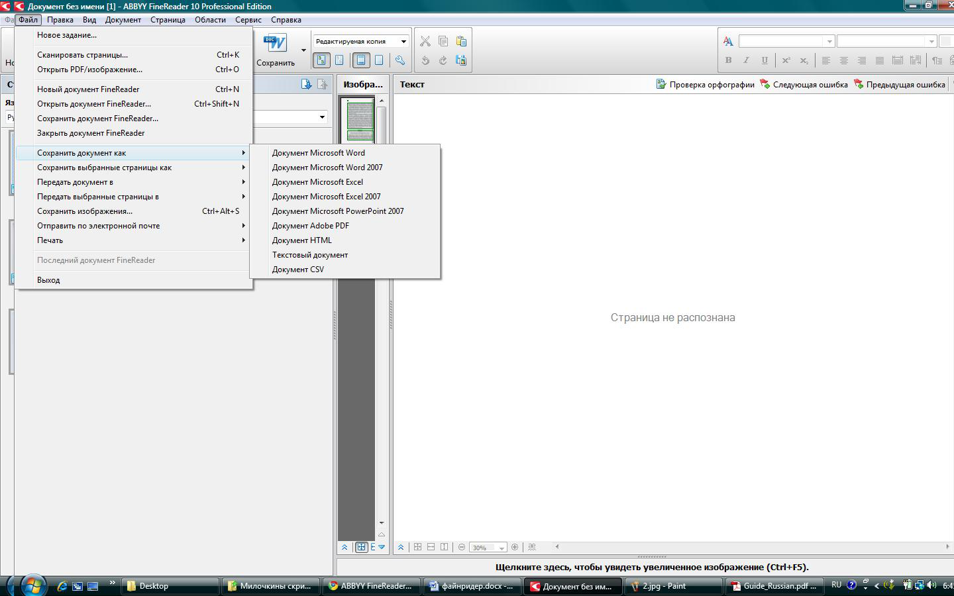Toggle Underline formatting
Image resolution: width=954 pixels, height=596 pixels.
[x=765, y=60]
